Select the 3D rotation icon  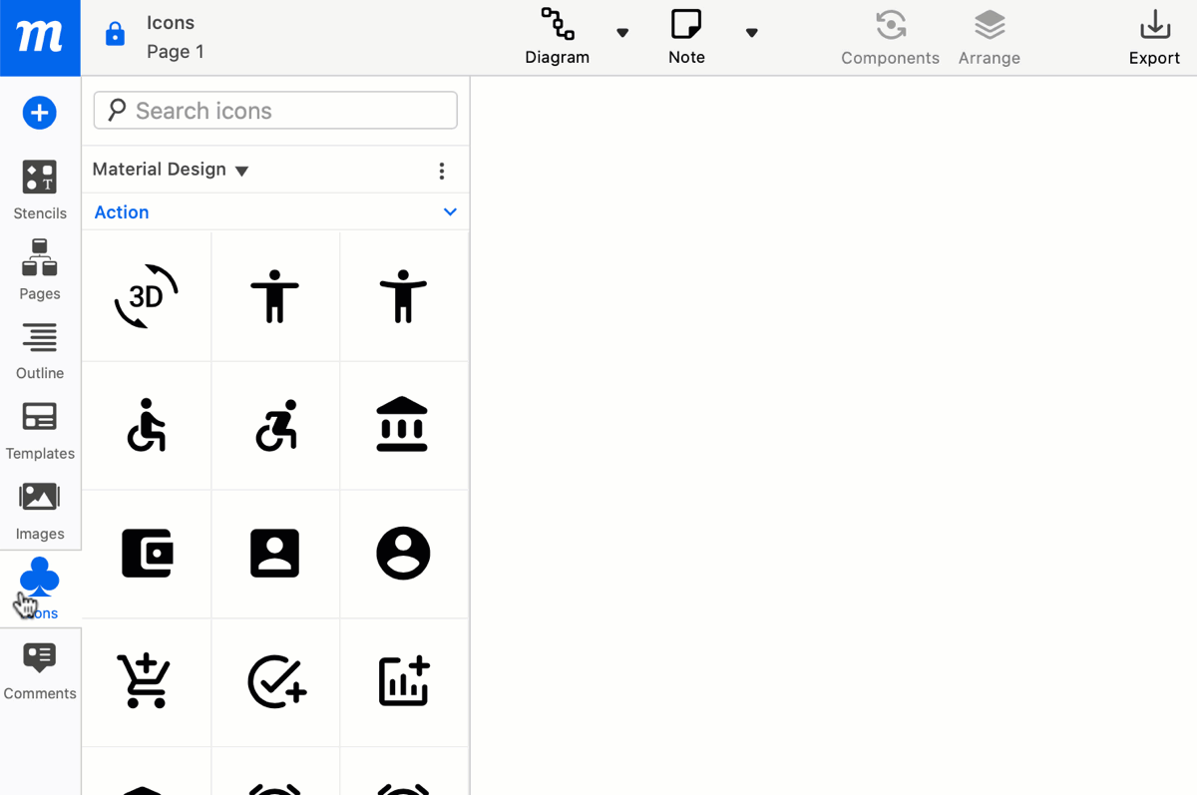click(146, 295)
